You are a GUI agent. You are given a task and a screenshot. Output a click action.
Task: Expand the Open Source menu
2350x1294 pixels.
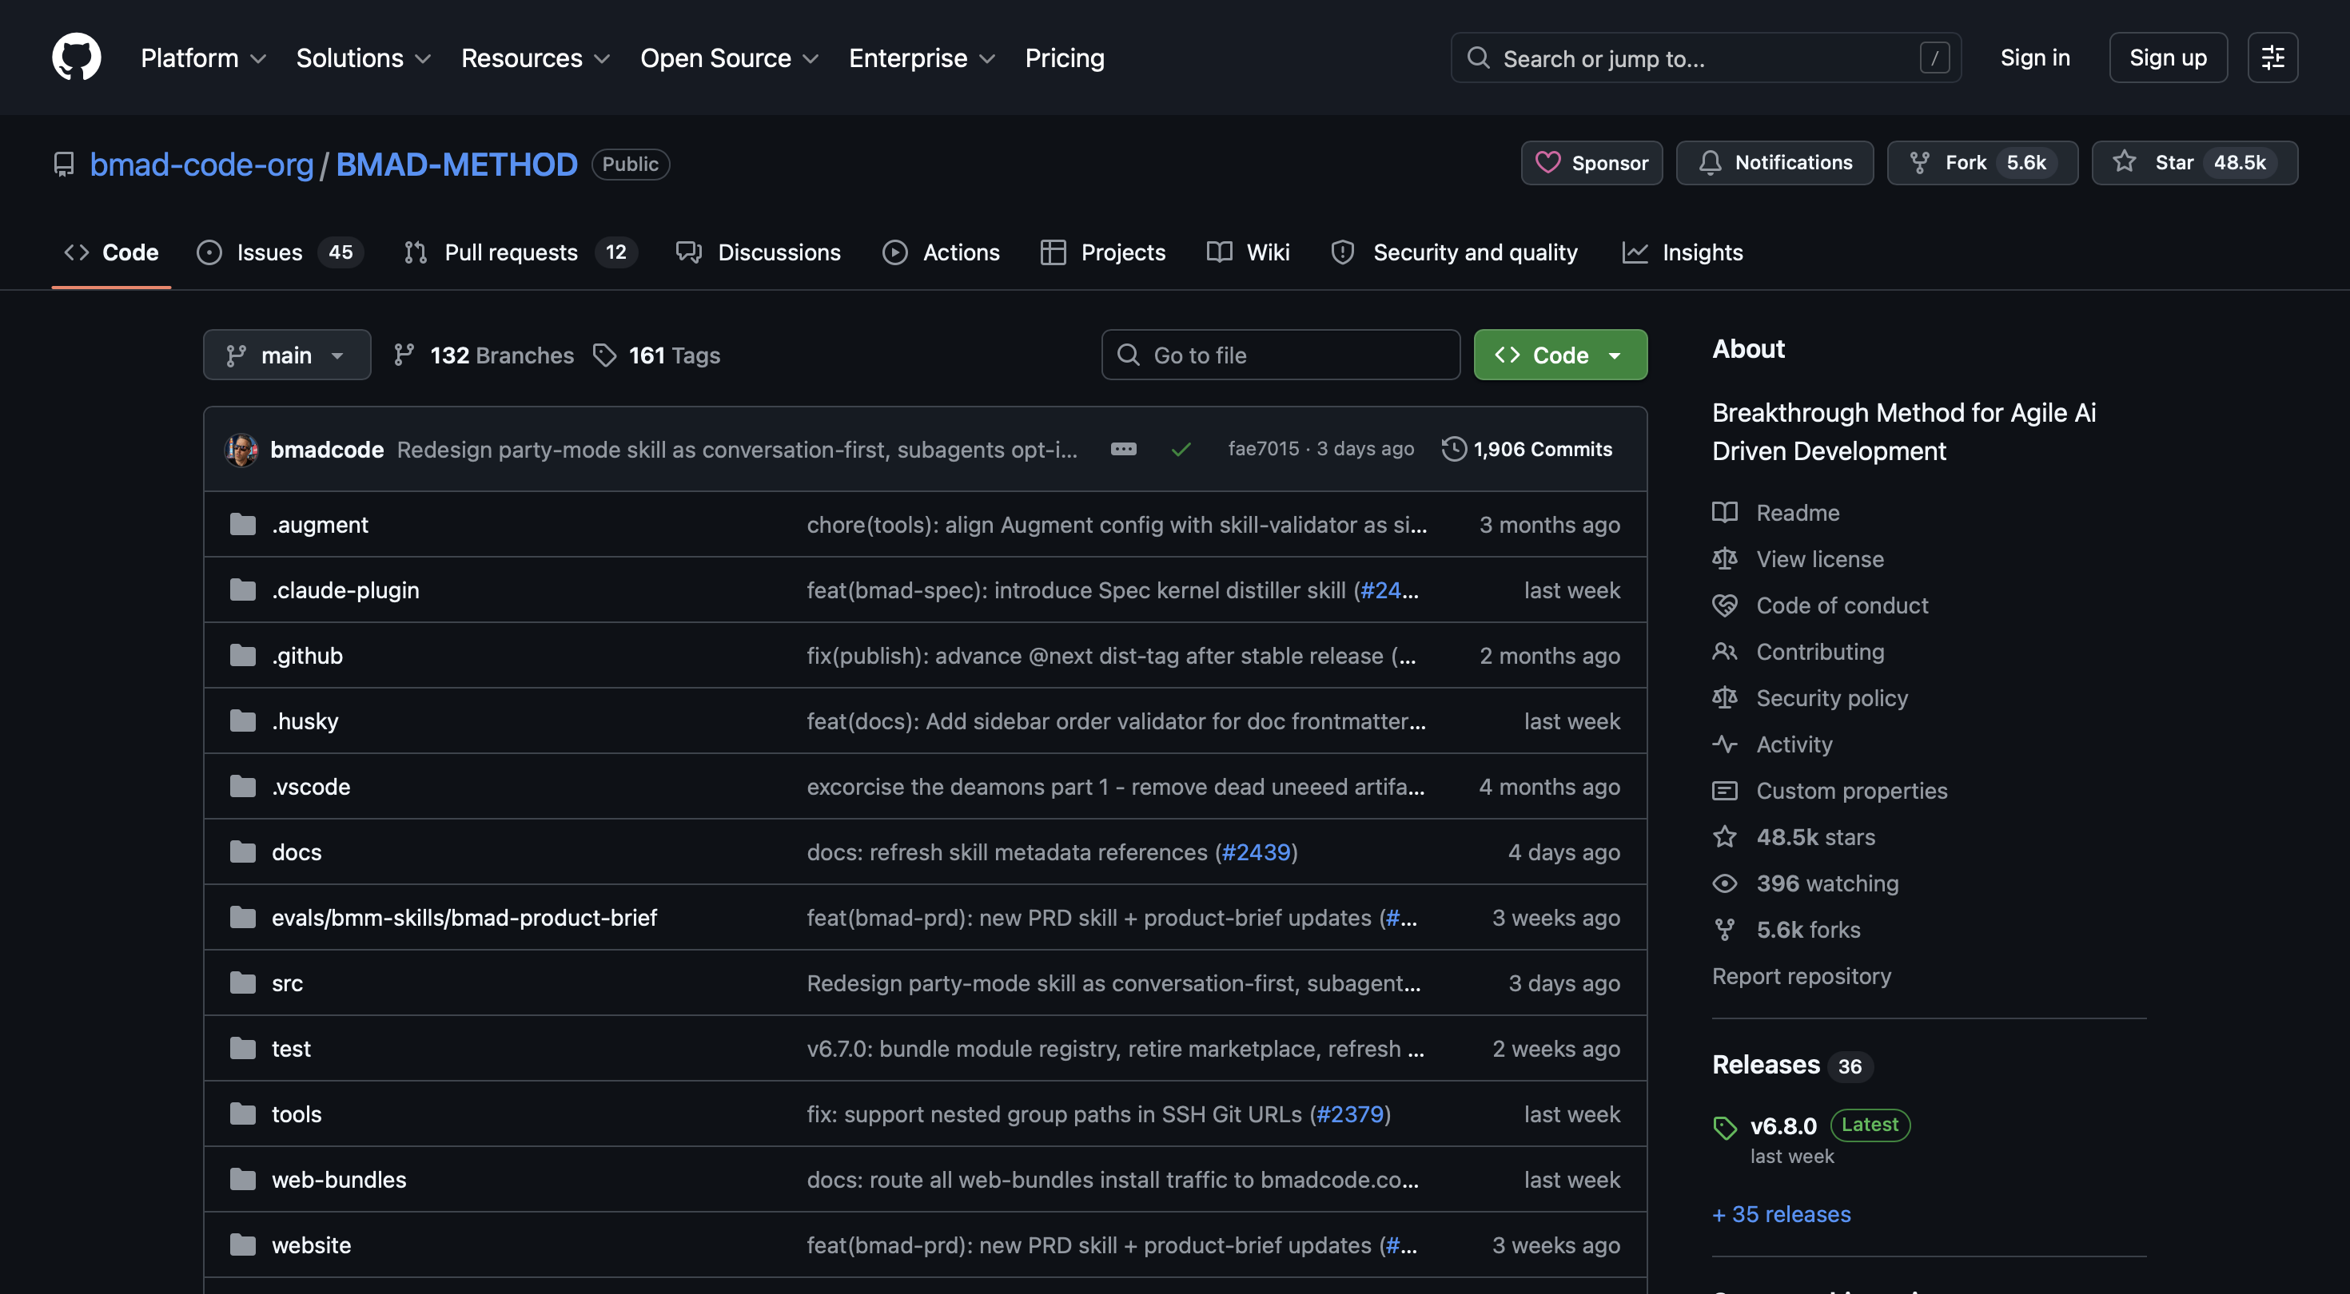click(x=730, y=58)
